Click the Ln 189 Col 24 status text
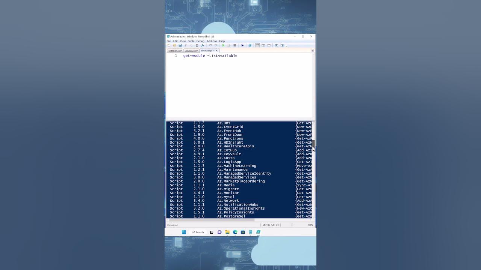The image size is (481, 270). 271,225
